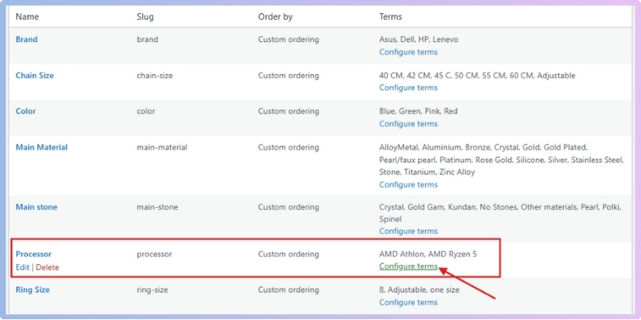Select the slug text 'main-stone'

(158, 207)
